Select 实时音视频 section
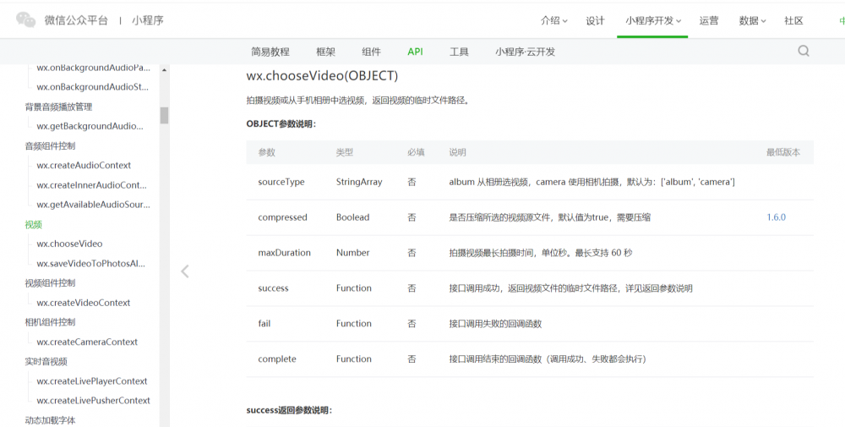This screenshot has height=427, width=845. point(46,362)
